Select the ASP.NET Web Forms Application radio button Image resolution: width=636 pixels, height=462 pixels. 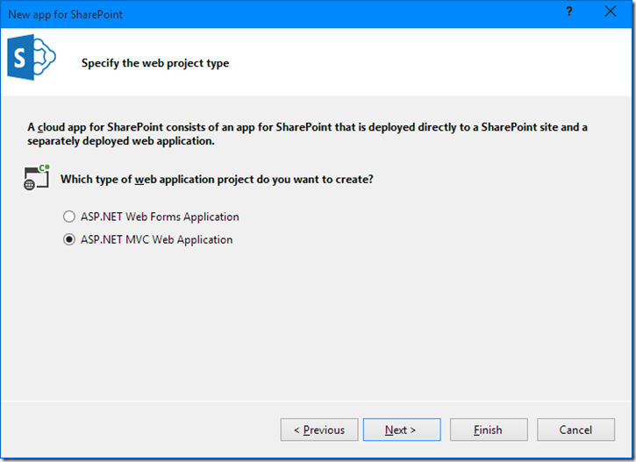[69, 217]
